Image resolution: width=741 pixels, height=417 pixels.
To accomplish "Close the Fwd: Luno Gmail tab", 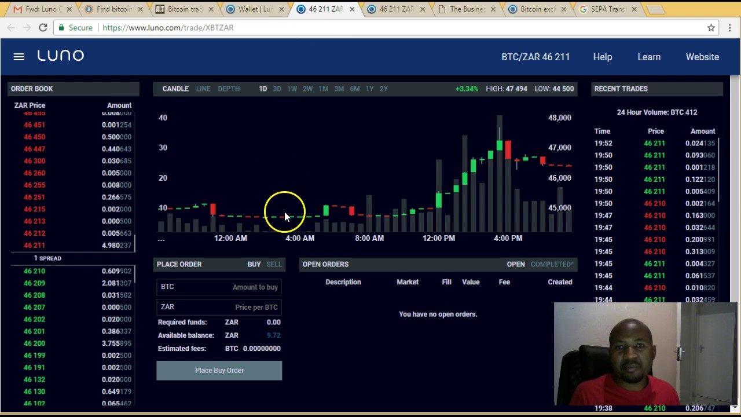I will [69, 9].
